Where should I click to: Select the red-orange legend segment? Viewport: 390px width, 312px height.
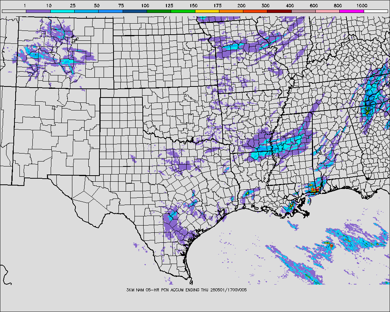click(255, 11)
